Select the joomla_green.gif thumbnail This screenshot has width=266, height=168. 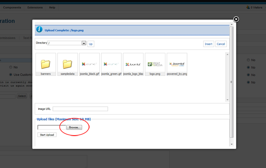point(111,64)
